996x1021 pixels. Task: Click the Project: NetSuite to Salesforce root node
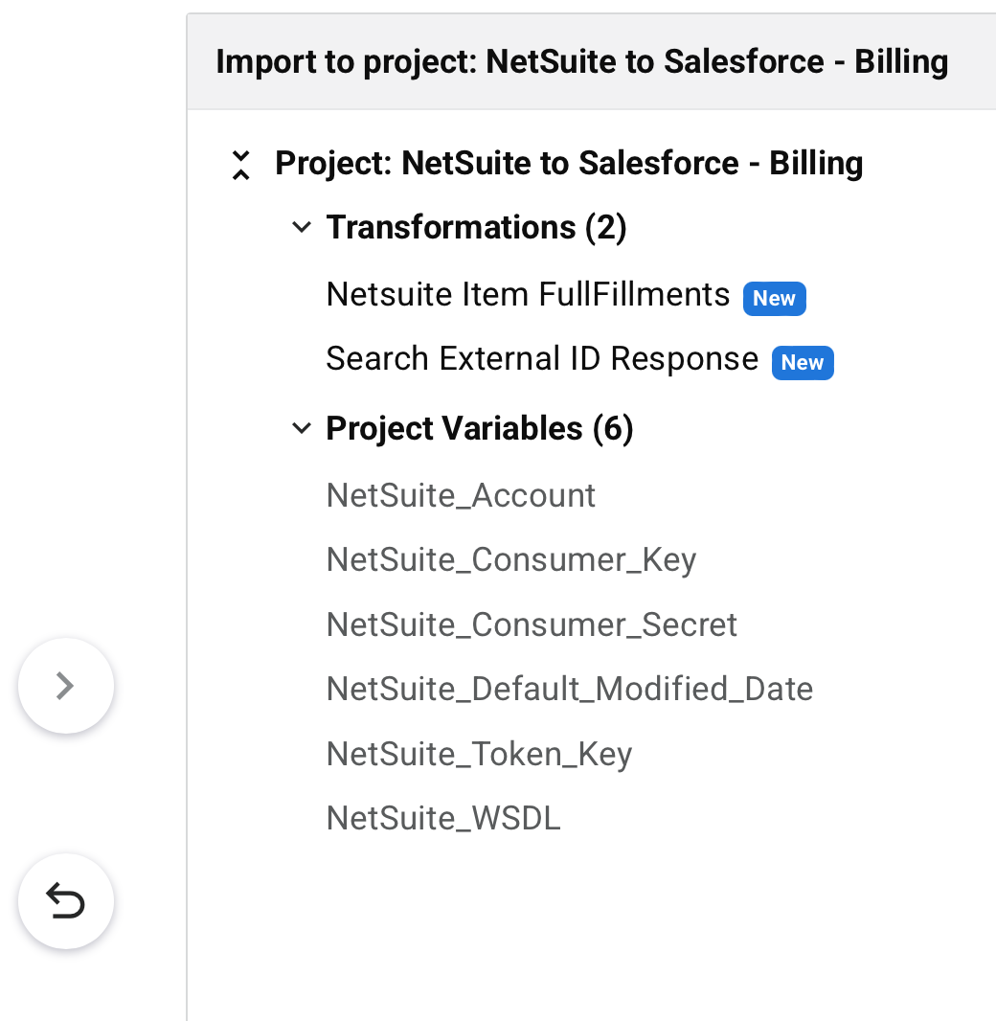pyautogui.click(x=569, y=163)
